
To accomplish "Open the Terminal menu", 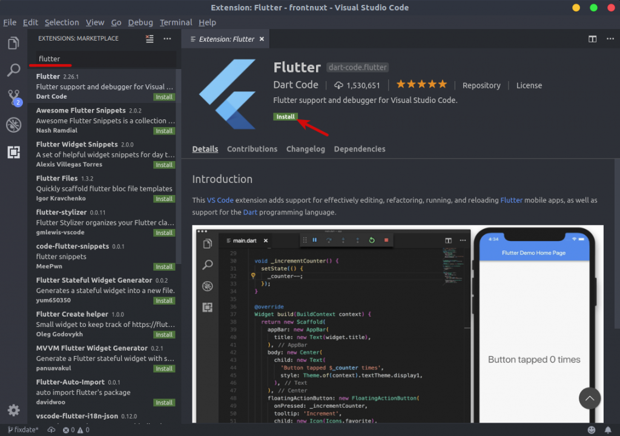I will [176, 22].
